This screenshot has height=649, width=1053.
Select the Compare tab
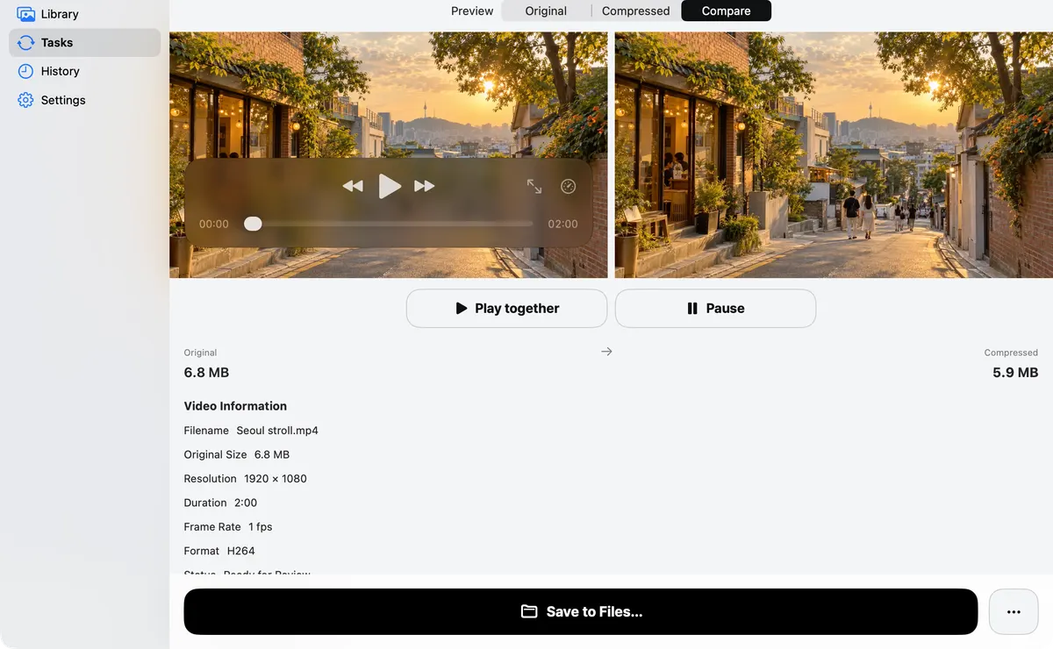pos(727,11)
